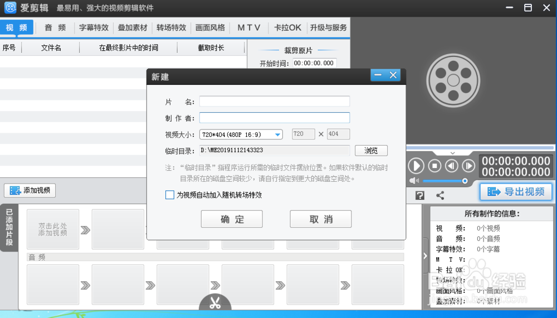Collapse the info panel side arrow
The height and width of the screenshot is (318, 557).
point(425,256)
